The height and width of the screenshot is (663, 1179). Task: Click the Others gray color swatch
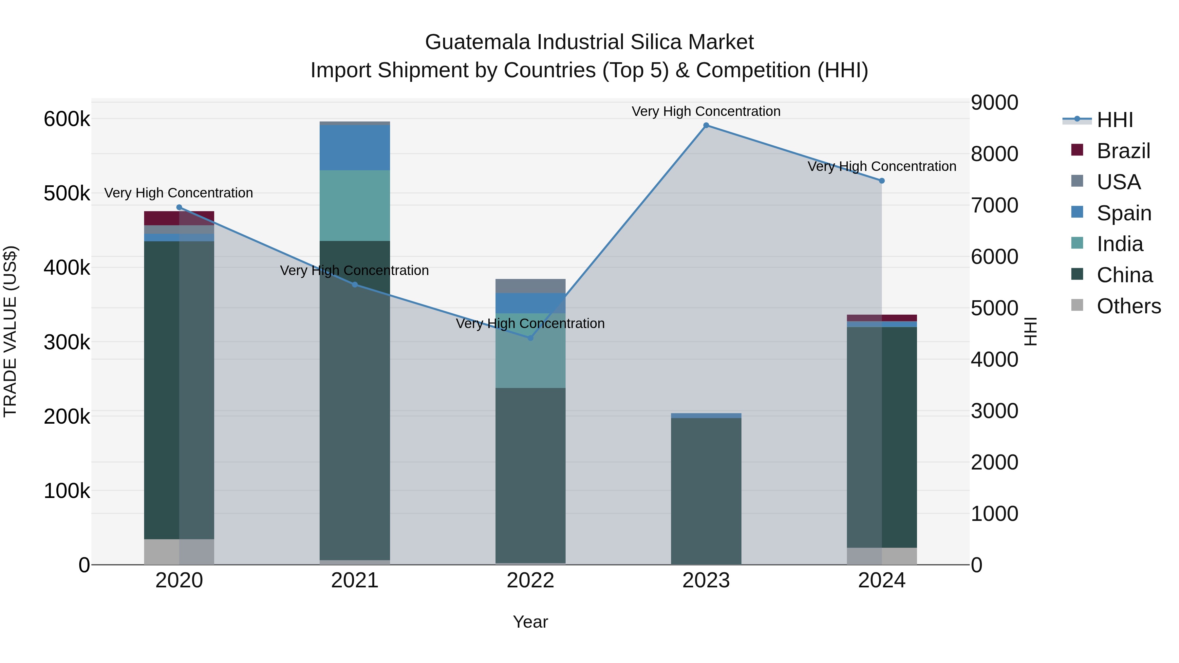coord(1077,305)
